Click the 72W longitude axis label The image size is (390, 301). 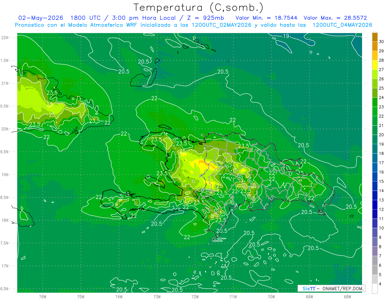click(x=195, y=296)
